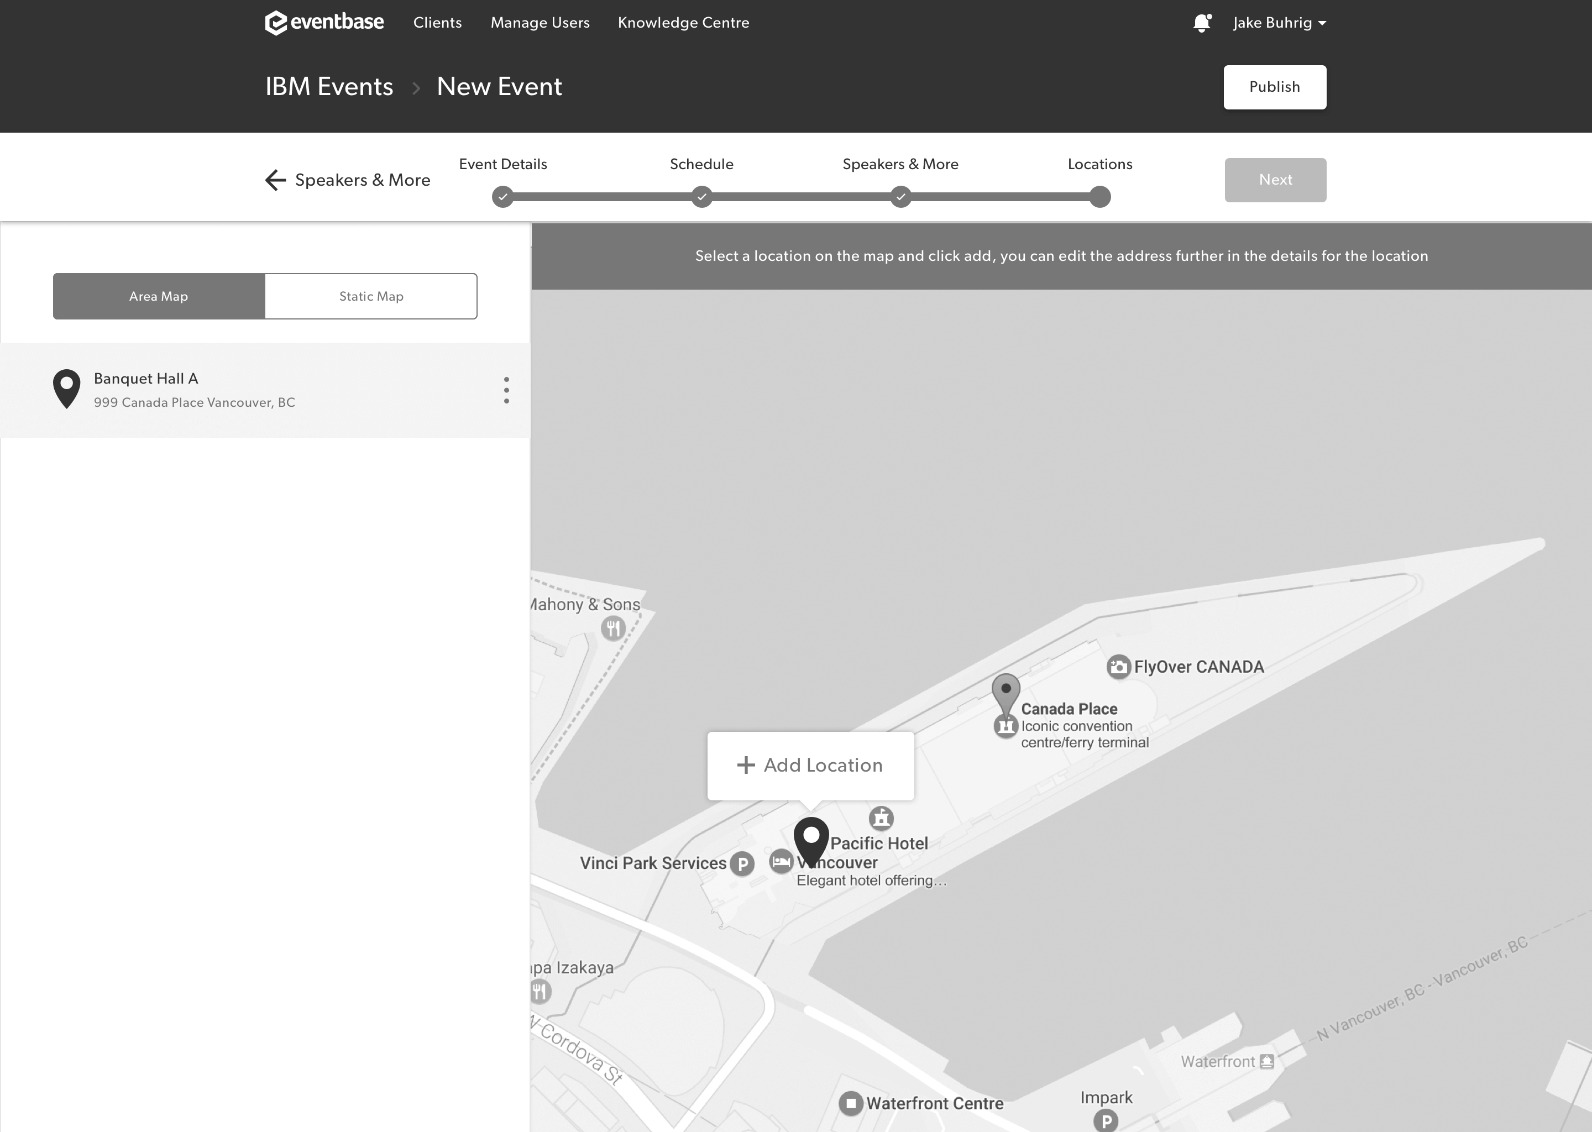Click the Publish button
Viewport: 1592px width, 1132px height.
pyautogui.click(x=1275, y=87)
